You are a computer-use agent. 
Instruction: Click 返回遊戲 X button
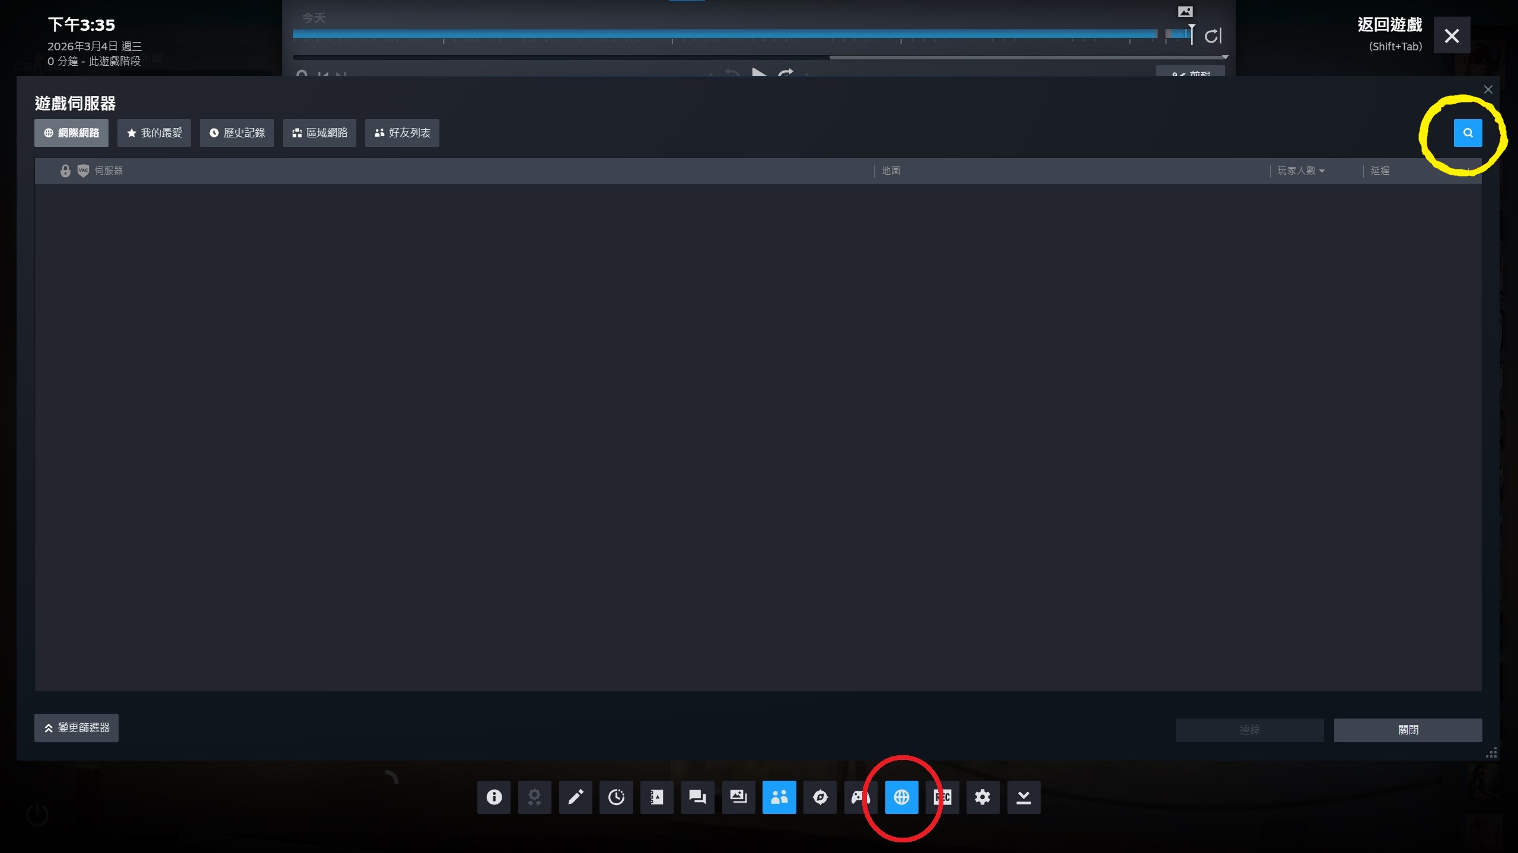coord(1452,36)
